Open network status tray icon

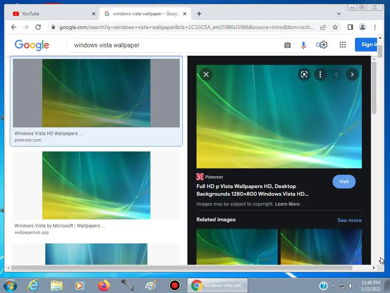point(342,286)
